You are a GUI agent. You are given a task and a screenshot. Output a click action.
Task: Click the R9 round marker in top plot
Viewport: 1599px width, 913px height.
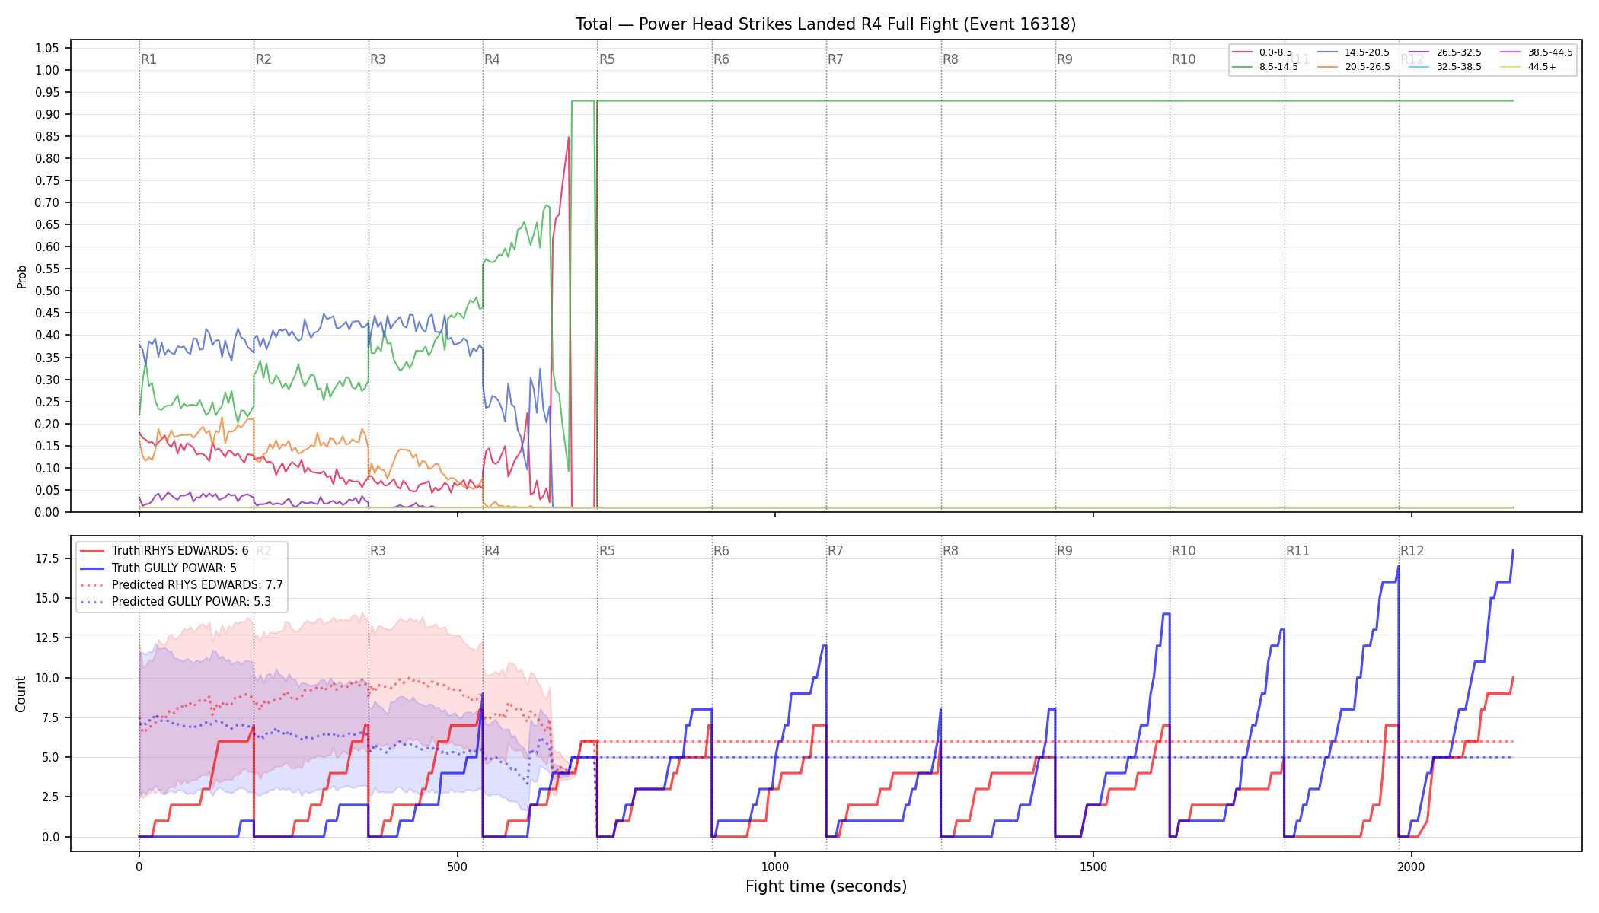(1064, 59)
